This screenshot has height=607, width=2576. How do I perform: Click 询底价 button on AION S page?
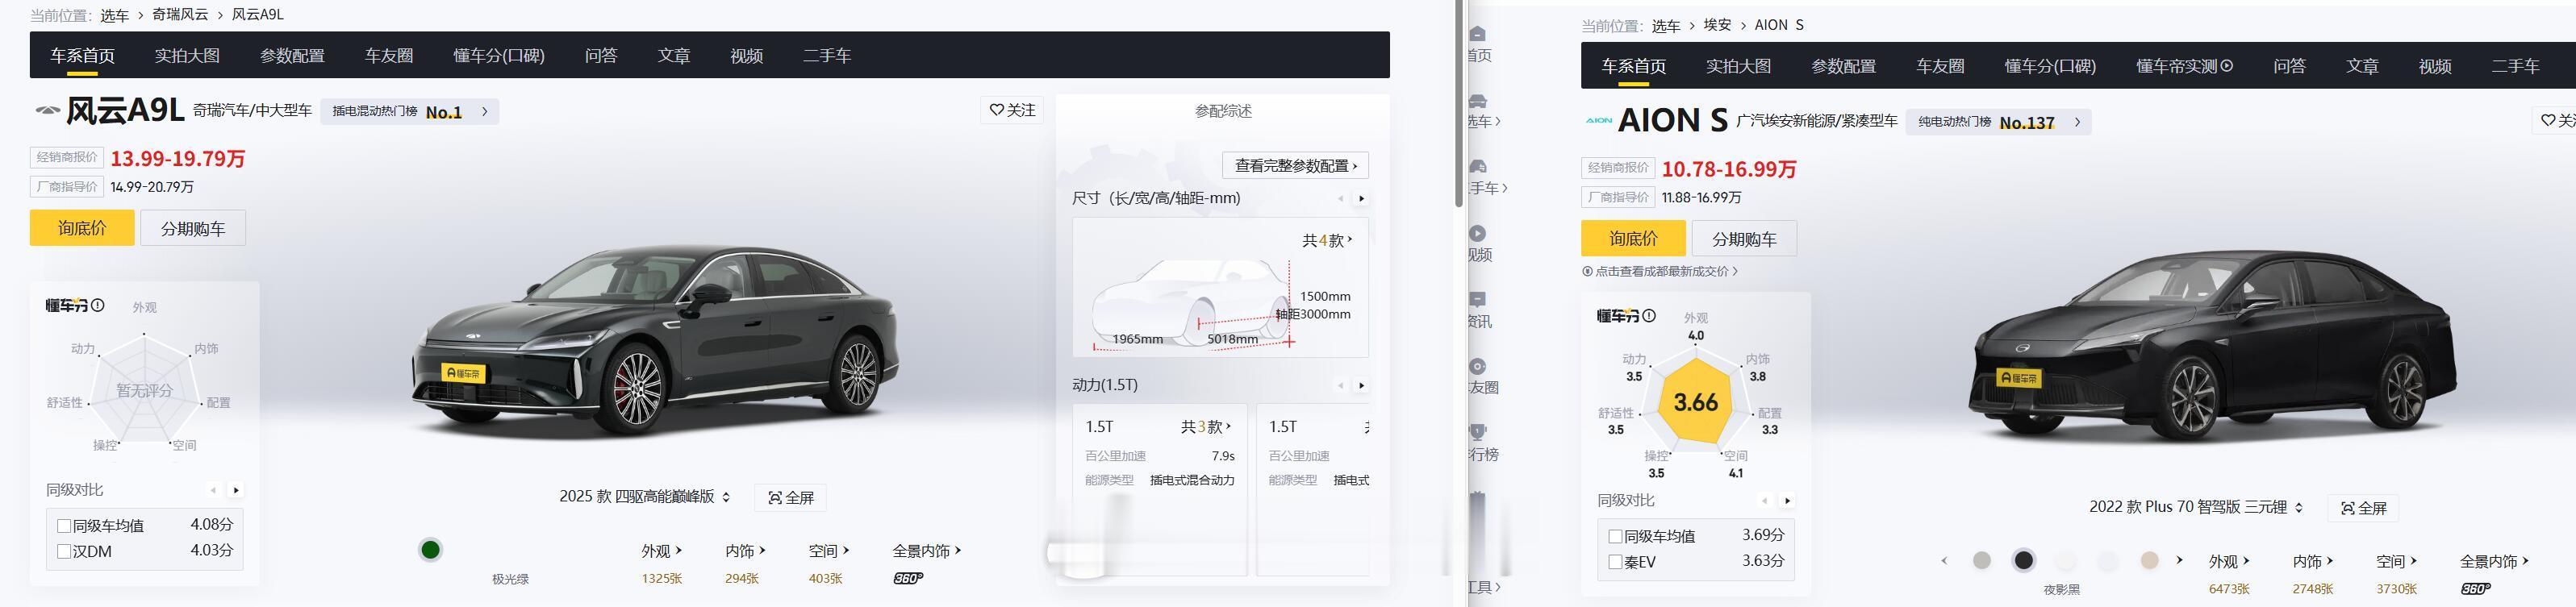tap(1633, 238)
